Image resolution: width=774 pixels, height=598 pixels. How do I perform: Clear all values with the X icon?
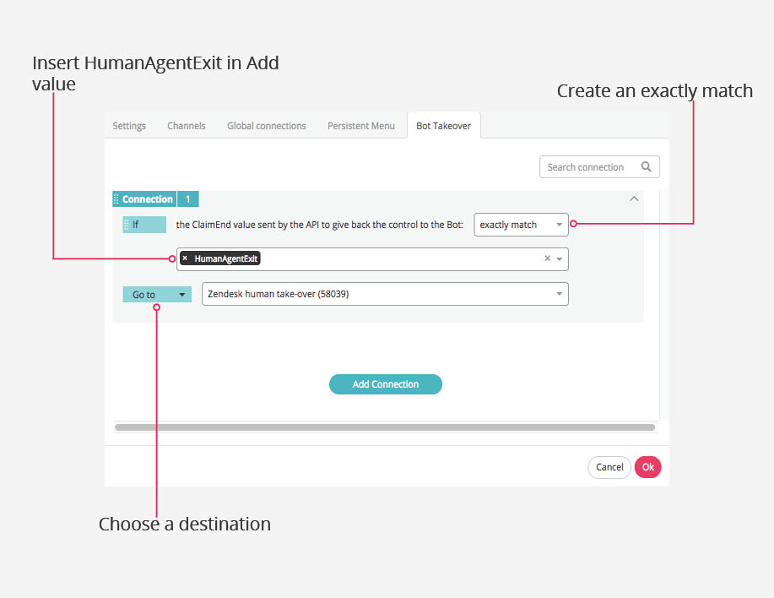[x=548, y=258]
